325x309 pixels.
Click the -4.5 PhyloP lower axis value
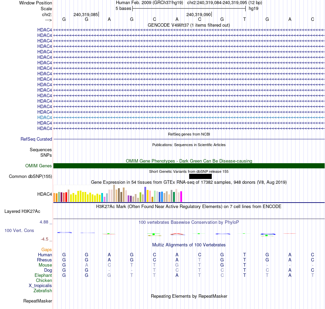[x=44, y=239]
